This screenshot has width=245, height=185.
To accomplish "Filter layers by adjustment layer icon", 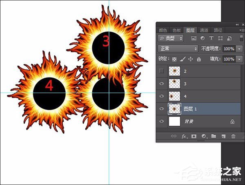I will click(203, 38).
